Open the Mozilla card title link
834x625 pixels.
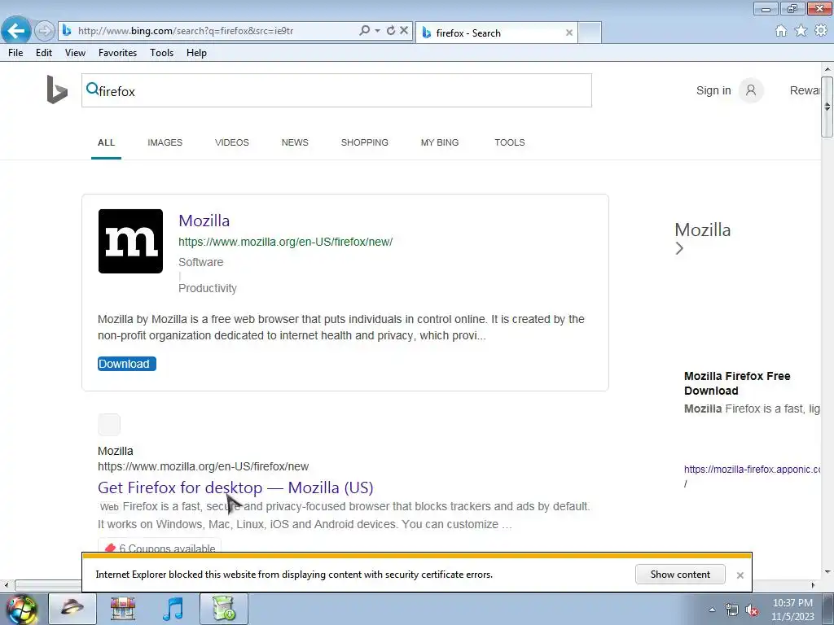pos(204,221)
